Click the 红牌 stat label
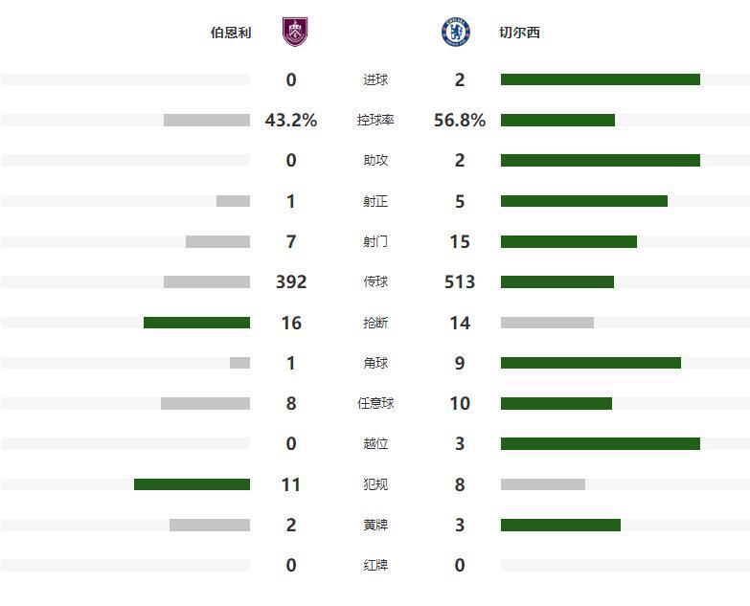The width and height of the screenshot is (750, 606). click(x=375, y=565)
